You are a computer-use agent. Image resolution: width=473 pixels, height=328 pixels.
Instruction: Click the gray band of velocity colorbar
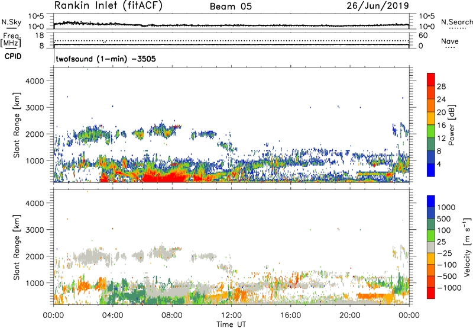[x=431, y=247]
